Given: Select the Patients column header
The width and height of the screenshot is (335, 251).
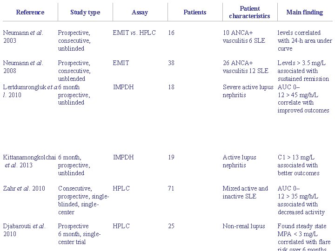Looking at the screenshot, I should (194, 13).
